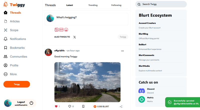This screenshot has height=110, width=200.
Task: Click the 'an hour ago' timestamp
Action: click(73, 51)
